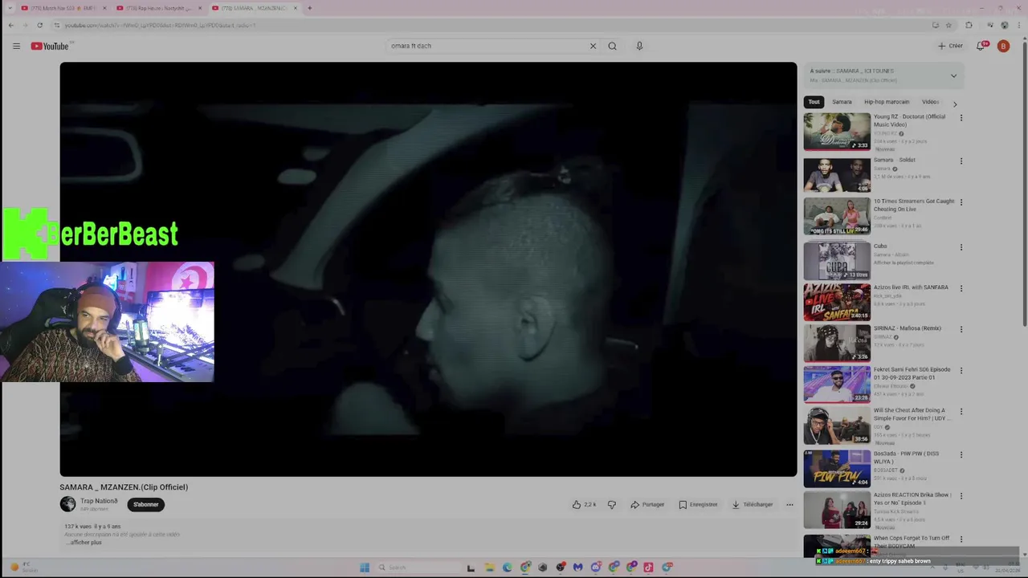Open more actions ellipsis below the video
1028x578 pixels.
point(789,504)
